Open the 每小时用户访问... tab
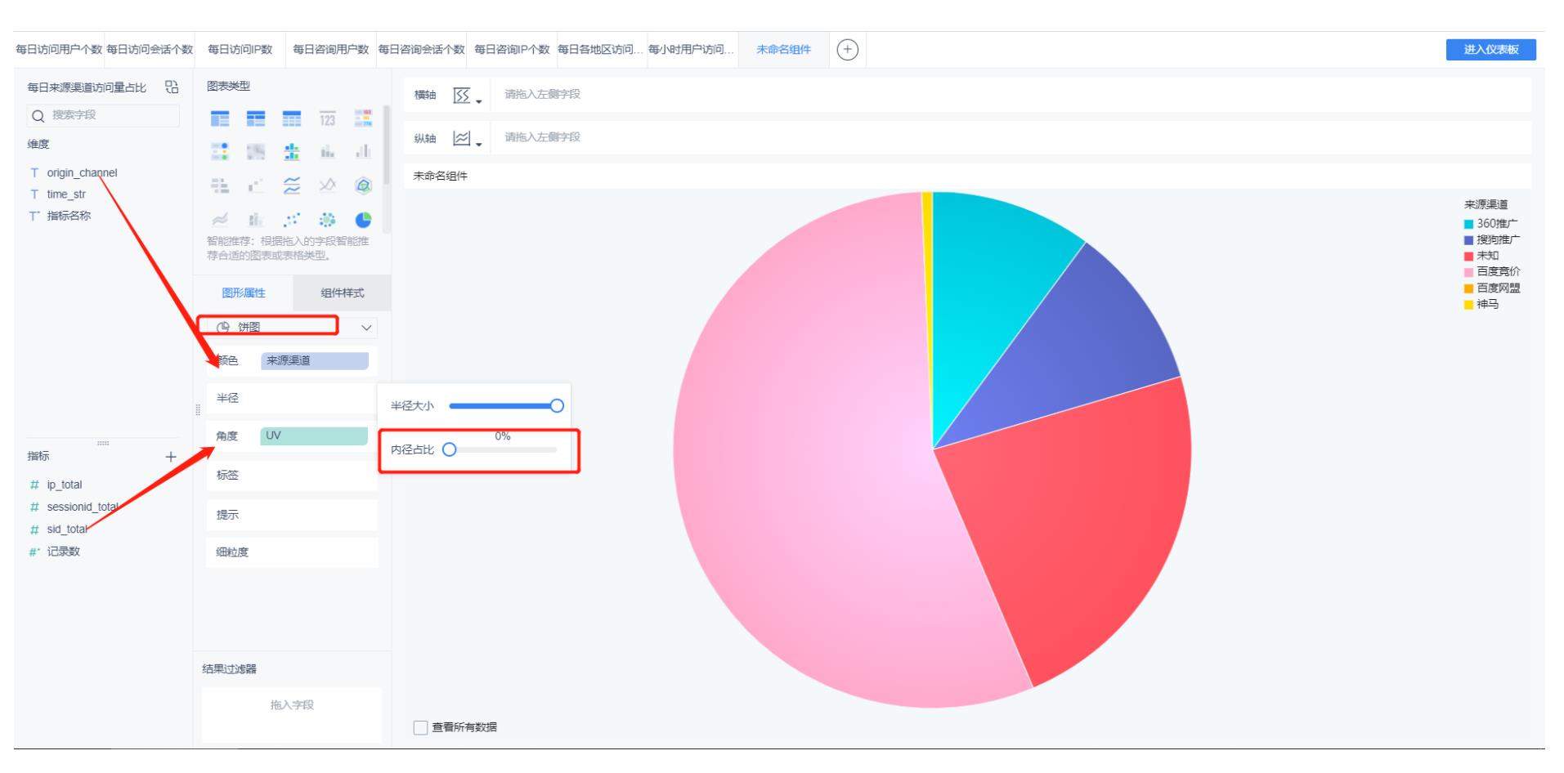This screenshot has height=773, width=1564. pos(691,50)
